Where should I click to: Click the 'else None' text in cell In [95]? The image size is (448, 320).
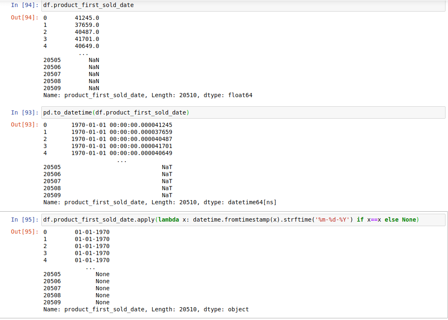(x=400, y=220)
